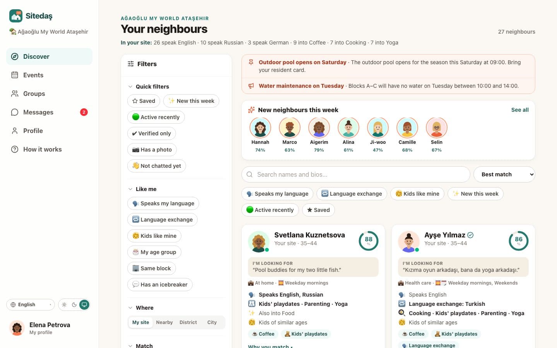
Task: Open See all new neighbours
Action: (520, 110)
